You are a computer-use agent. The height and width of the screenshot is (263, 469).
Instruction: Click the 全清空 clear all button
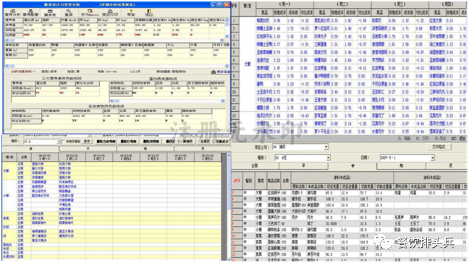205,142
